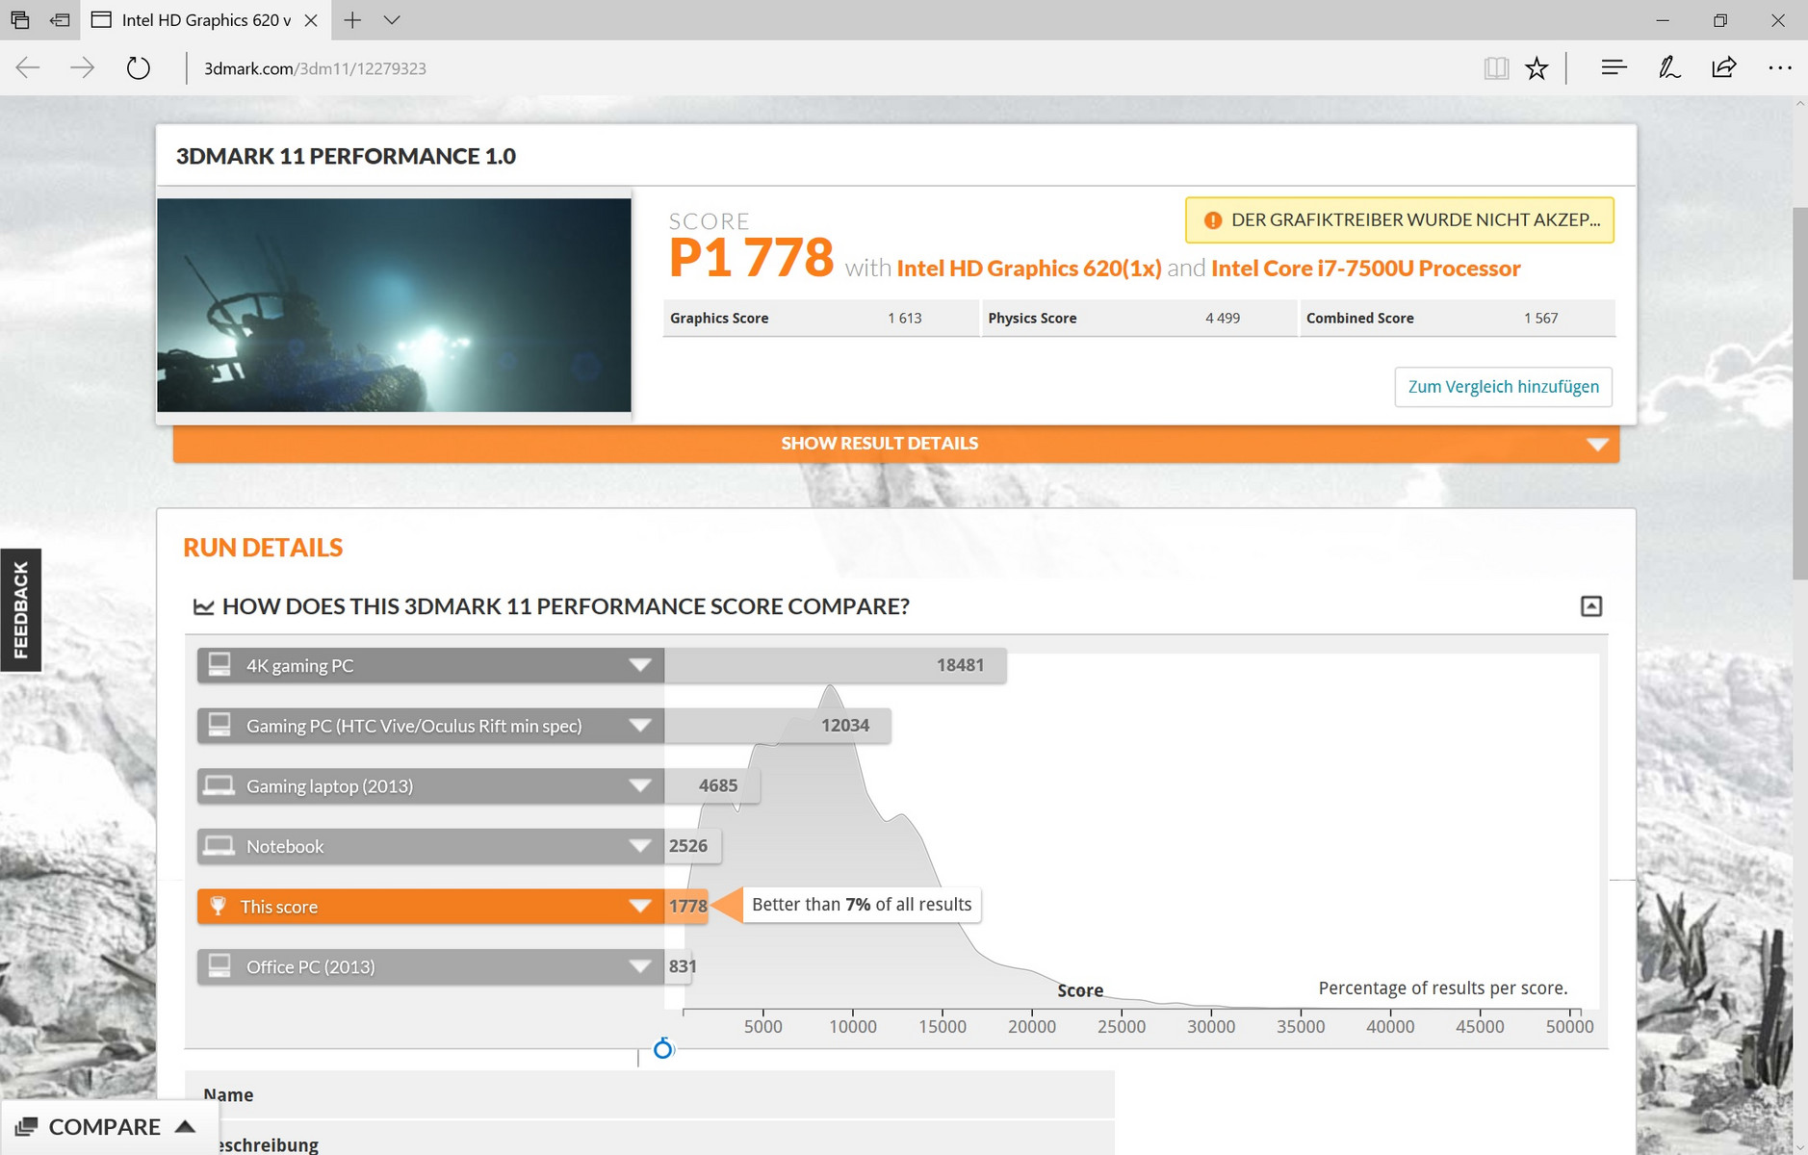1808x1155 pixels.
Task: Click the desktop icon in Gaming PC HTC Vive row
Action: click(x=220, y=725)
